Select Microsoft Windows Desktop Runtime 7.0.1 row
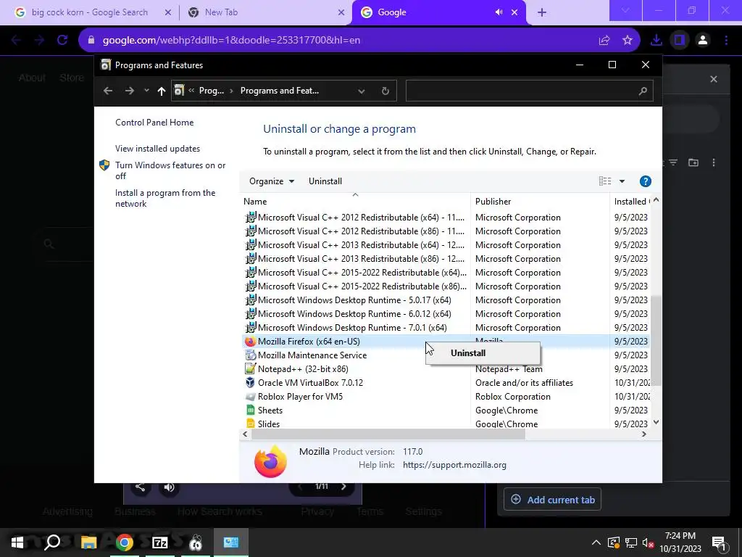Screen dimensions: 742x557 pyautogui.click(x=446, y=328)
